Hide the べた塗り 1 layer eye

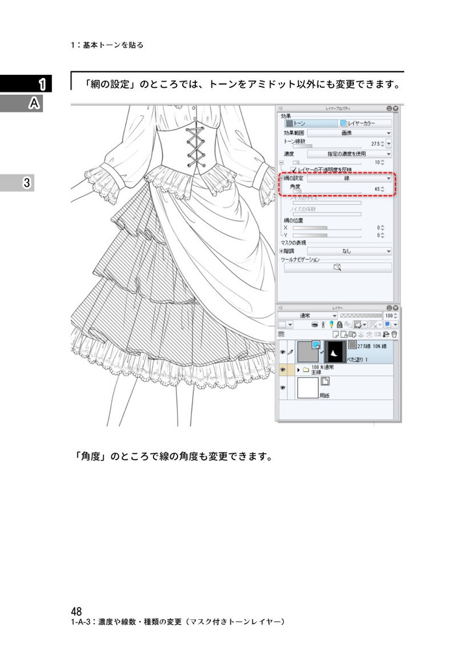(282, 352)
